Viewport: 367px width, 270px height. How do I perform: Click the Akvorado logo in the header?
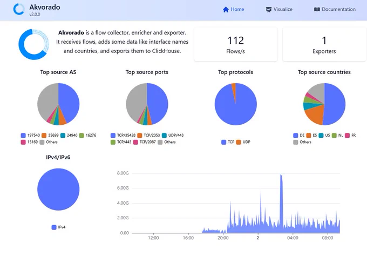pyautogui.click(x=19, y=9)
